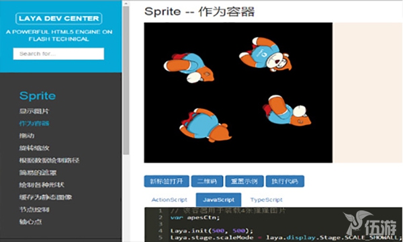The height and width of the screenshot is (242, 403).
Task: Click the 重置示例 reset button
Action: 244,182
